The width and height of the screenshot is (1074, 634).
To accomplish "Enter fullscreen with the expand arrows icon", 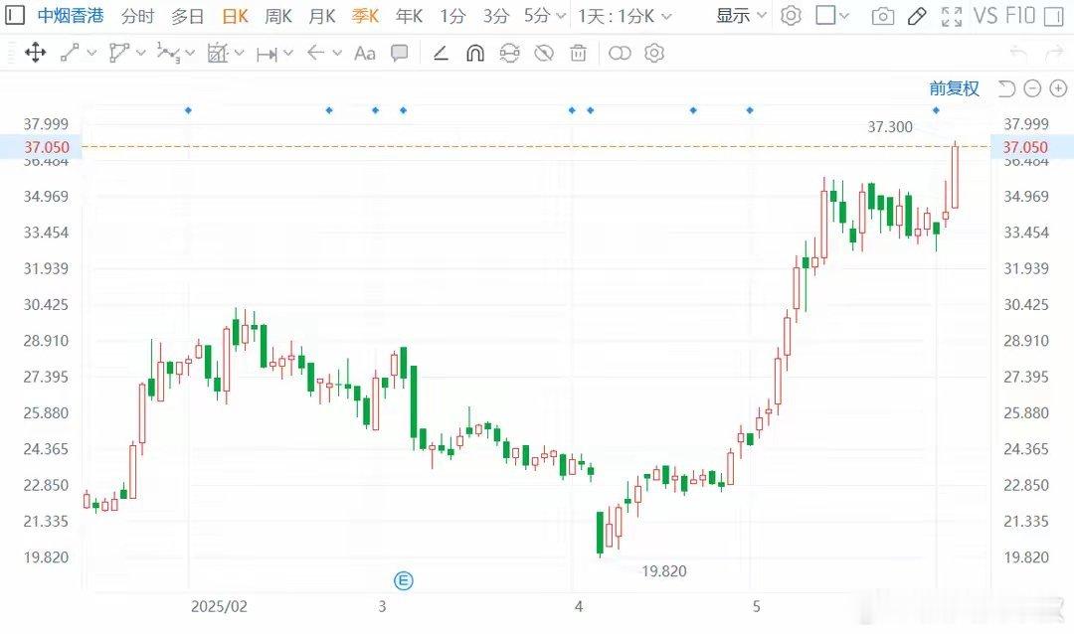I will (952, 17).
